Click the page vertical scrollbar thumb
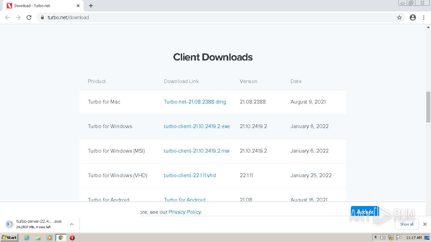This screenshot has height=242, width=431. (x=428, y=107)
